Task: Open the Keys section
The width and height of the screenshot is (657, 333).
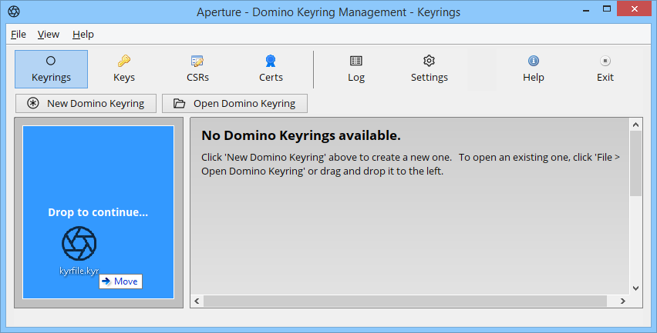Action: (124, 69)
